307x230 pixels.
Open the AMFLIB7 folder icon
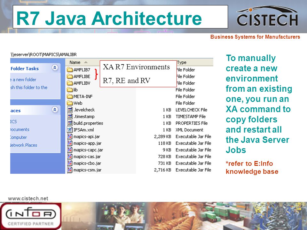click(70, 70)
